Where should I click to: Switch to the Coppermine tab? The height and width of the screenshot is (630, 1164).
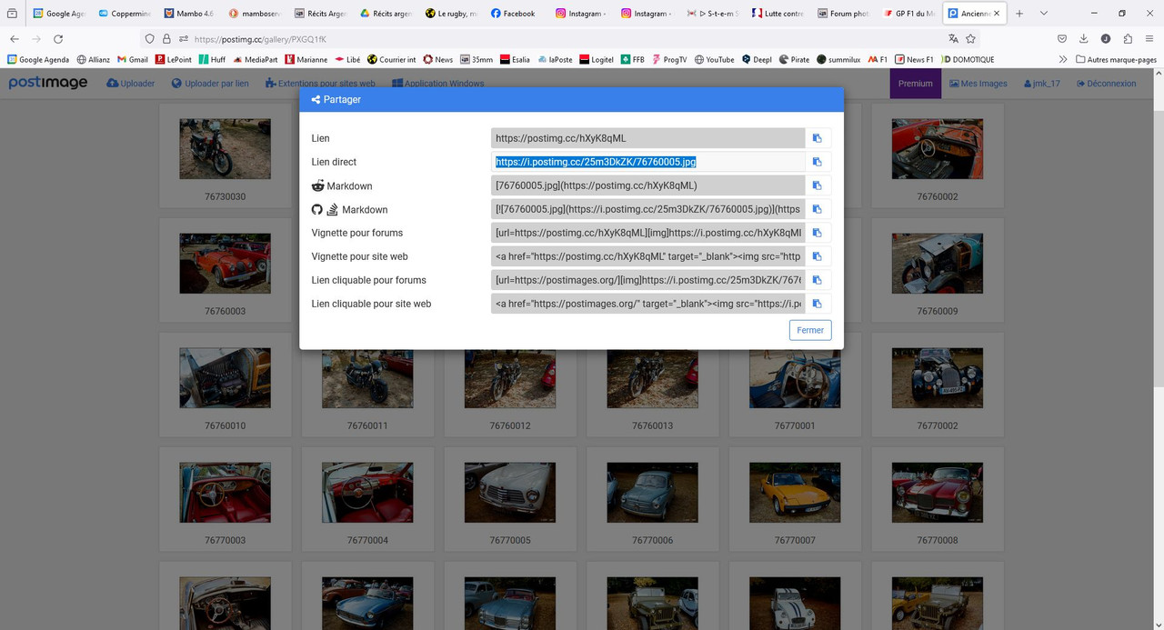coord(125,14)
